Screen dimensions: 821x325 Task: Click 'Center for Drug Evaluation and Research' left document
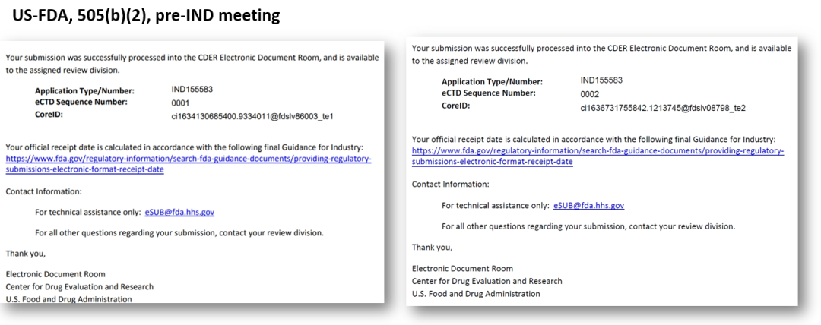80,287
